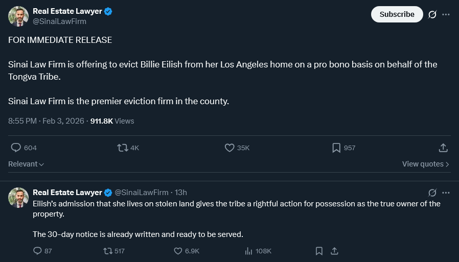Image resolution: width=459 pixels, height=262 pixels.
Task: Like the main post with 35K likes
Action: pyautogui.click(x=229, y=148)
